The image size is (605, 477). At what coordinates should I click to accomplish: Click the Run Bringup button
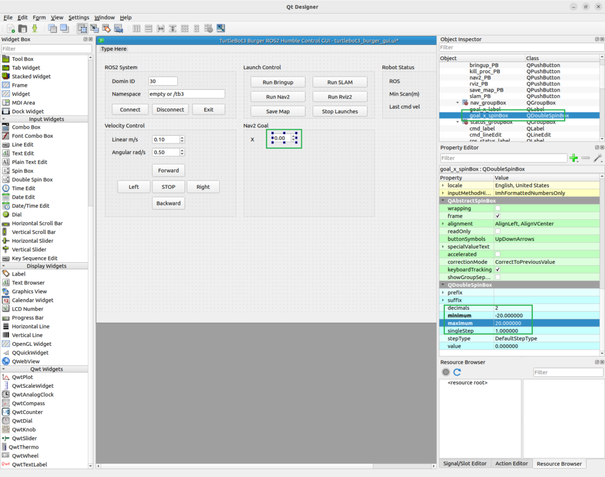coord(278,82)
